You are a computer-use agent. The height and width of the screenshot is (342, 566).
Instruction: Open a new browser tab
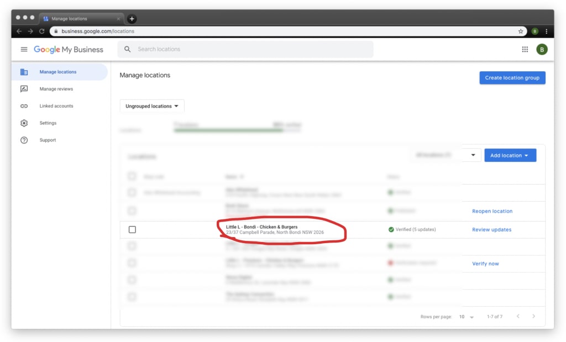click(x=132, y=19)
